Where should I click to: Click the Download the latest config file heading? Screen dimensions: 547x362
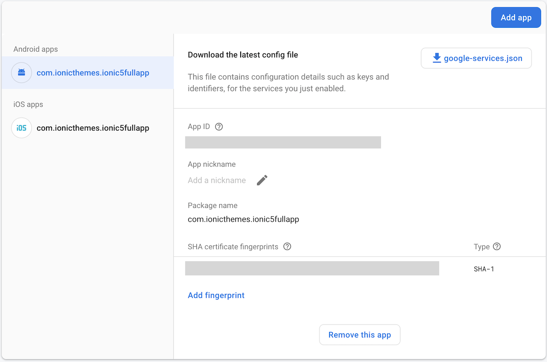[x=243, y=55]
